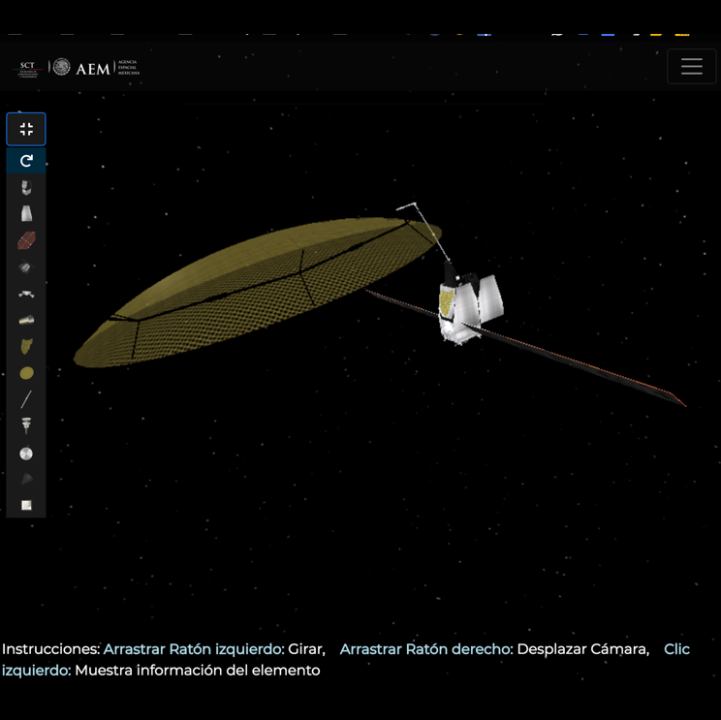The width and height of the screenshot is (721, 720).
Task: Select the red solar panel icon
Action: click(26, 240)
